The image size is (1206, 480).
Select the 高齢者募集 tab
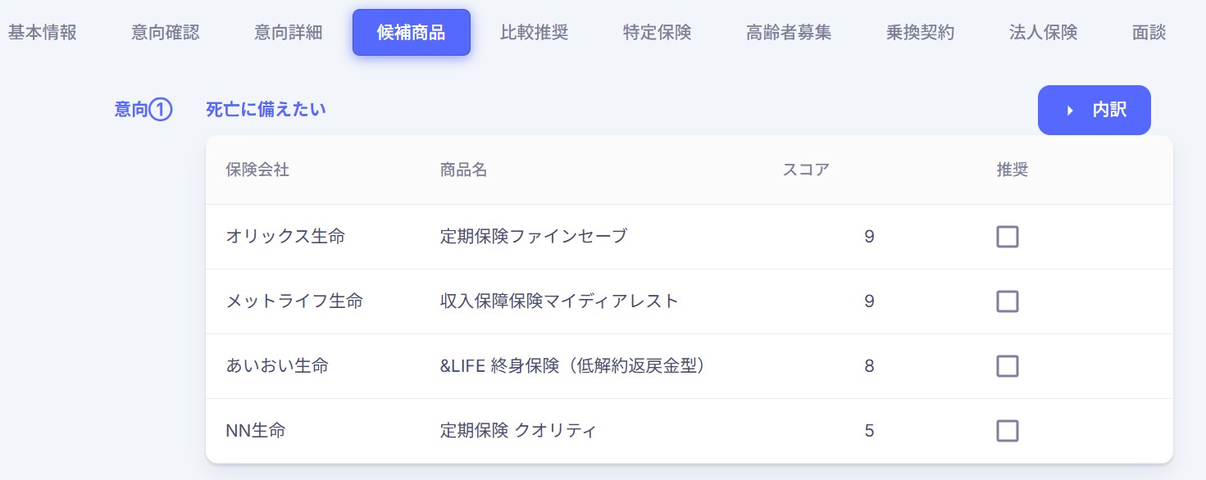(787, 32)
